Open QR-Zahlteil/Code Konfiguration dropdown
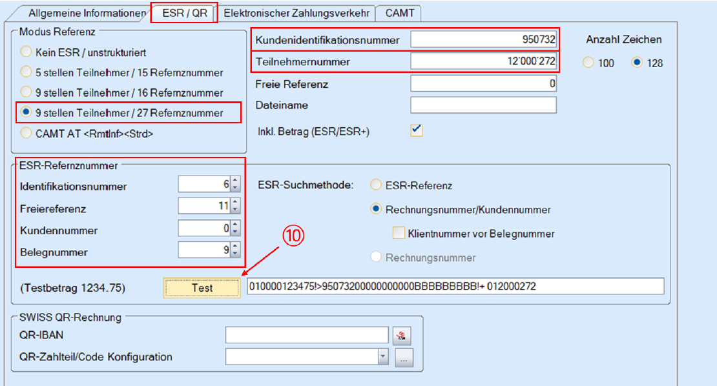 click(x=383, y=357)
